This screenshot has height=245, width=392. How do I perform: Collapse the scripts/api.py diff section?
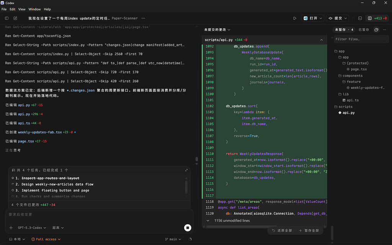point(322,40)
